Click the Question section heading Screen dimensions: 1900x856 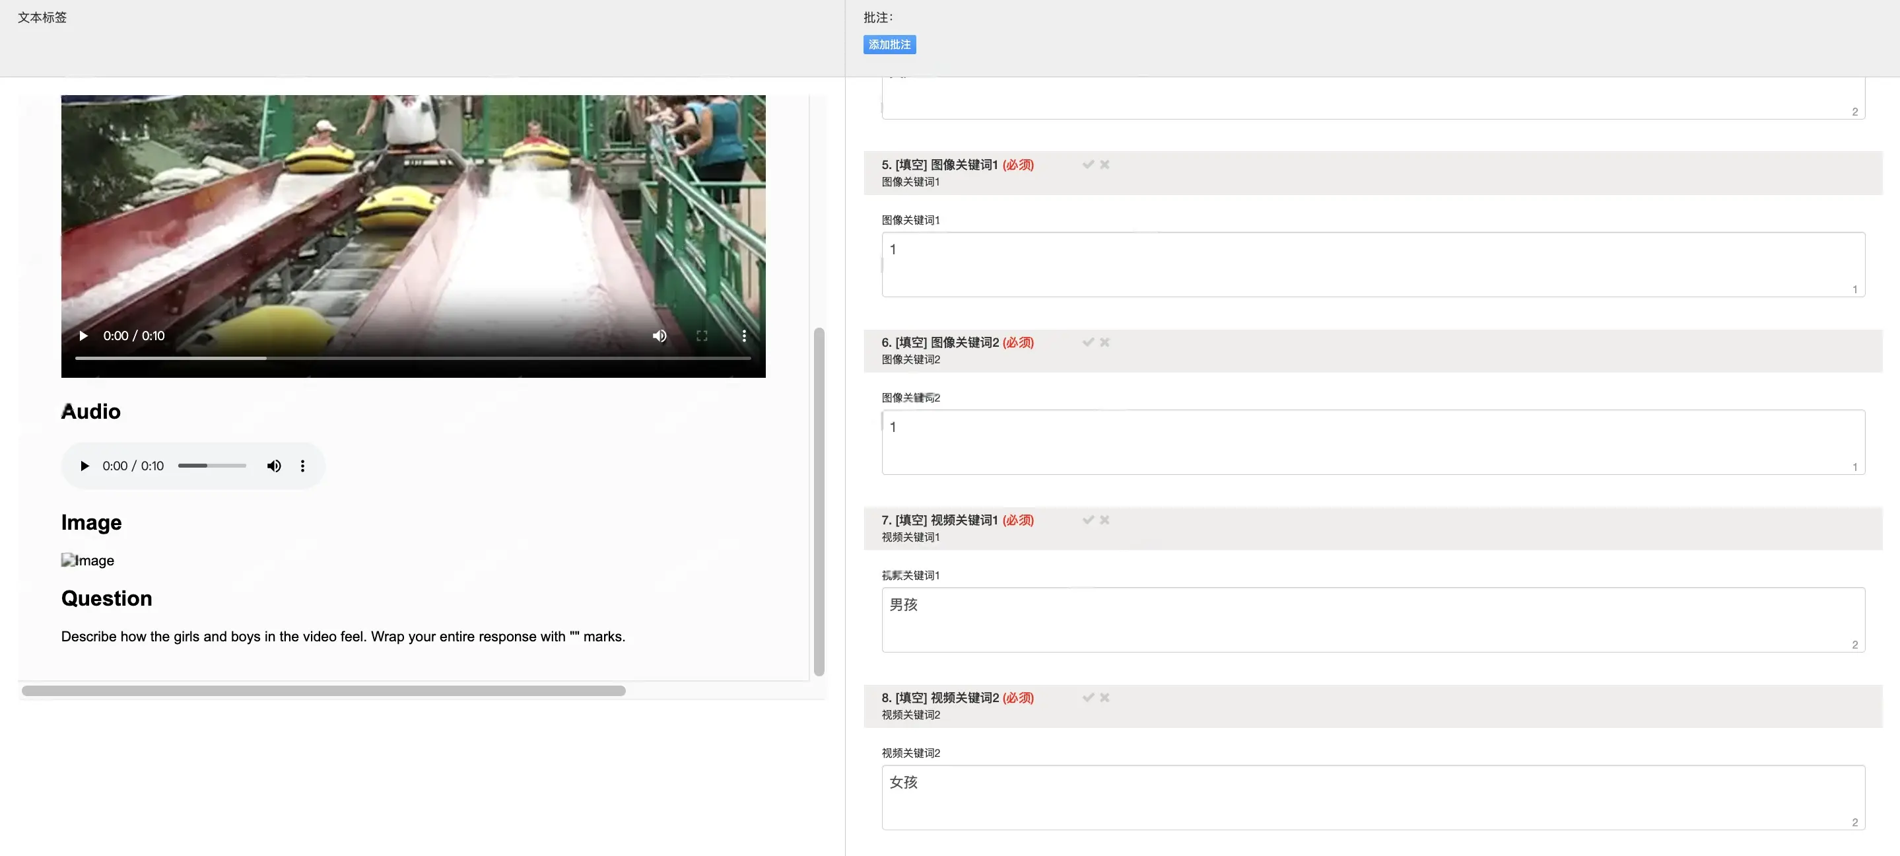click(107, 598)
